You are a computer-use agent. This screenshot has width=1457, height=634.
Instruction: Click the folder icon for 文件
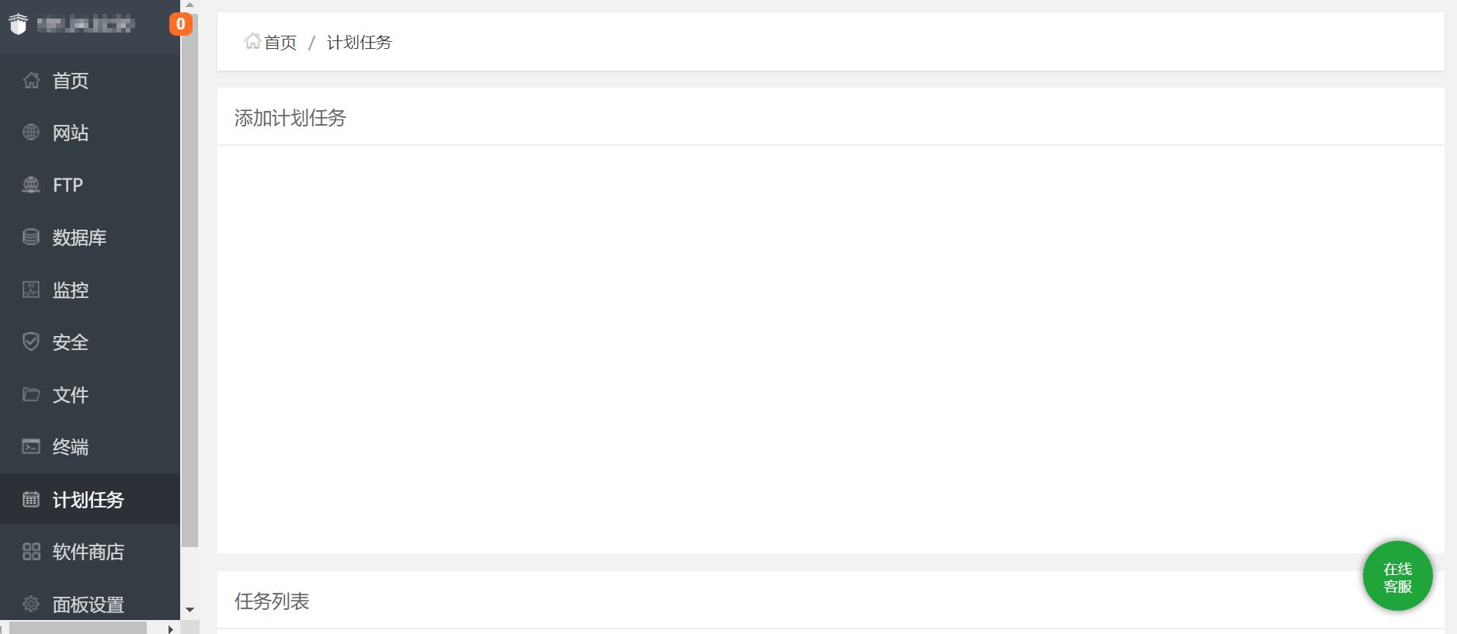tap(31, 394)
